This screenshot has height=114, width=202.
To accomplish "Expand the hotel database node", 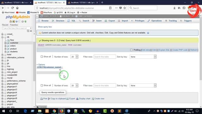I will click(2, 54).
